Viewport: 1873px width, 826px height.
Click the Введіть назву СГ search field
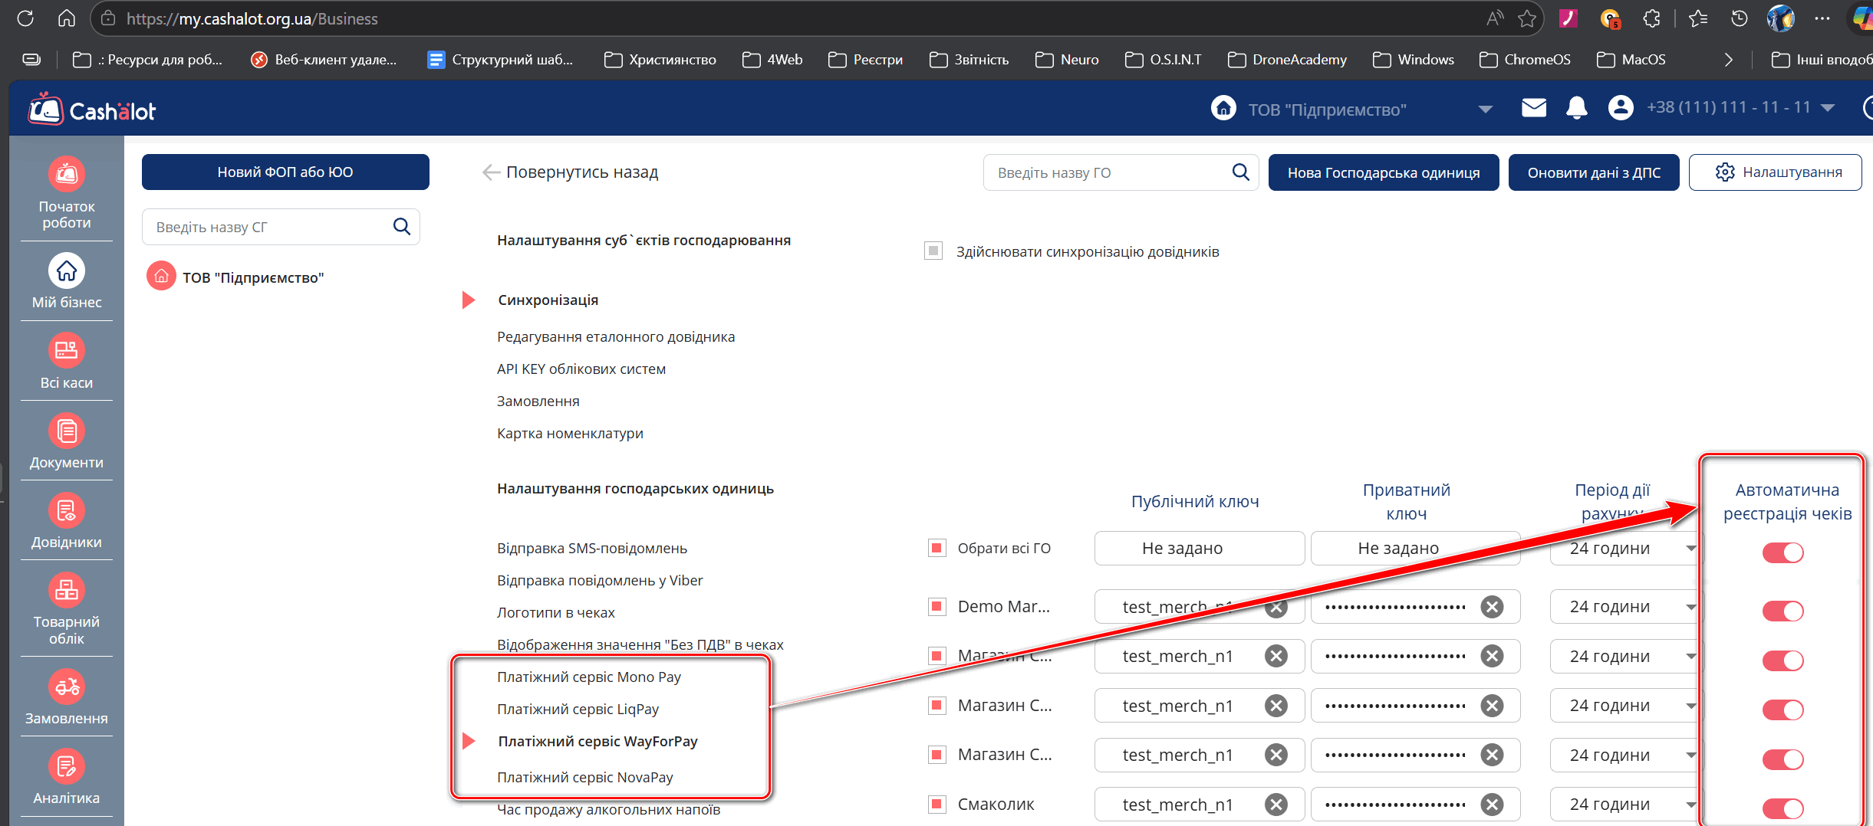tap(270, 228)
